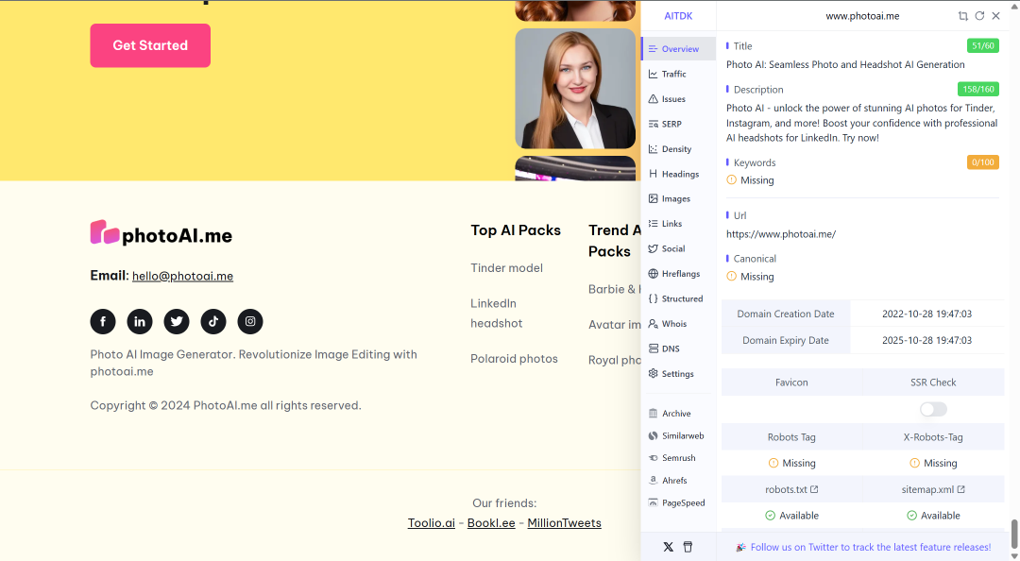
Task: Click the blonde woman headshot thumbnail
Action: point(575,89)
